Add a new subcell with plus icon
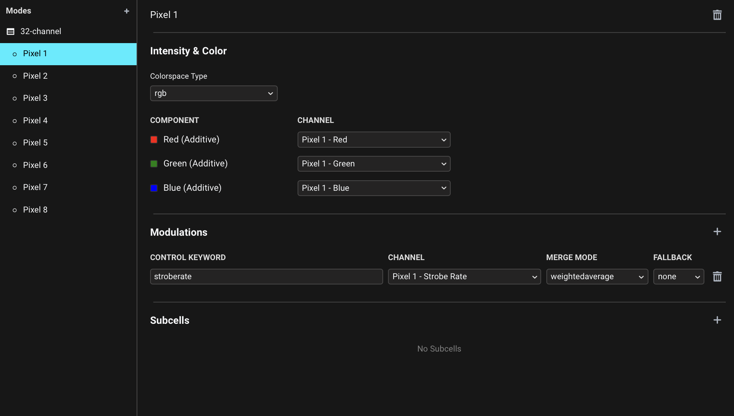Viewport: 734px width, 416px height. pos(717,320)
